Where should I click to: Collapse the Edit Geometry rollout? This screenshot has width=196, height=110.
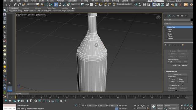165,71
